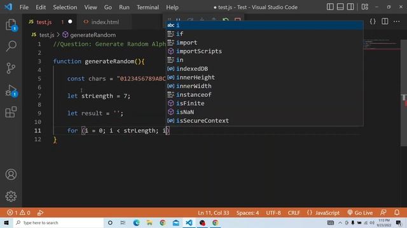Click the VS Code logo icon

coord(8,7)
